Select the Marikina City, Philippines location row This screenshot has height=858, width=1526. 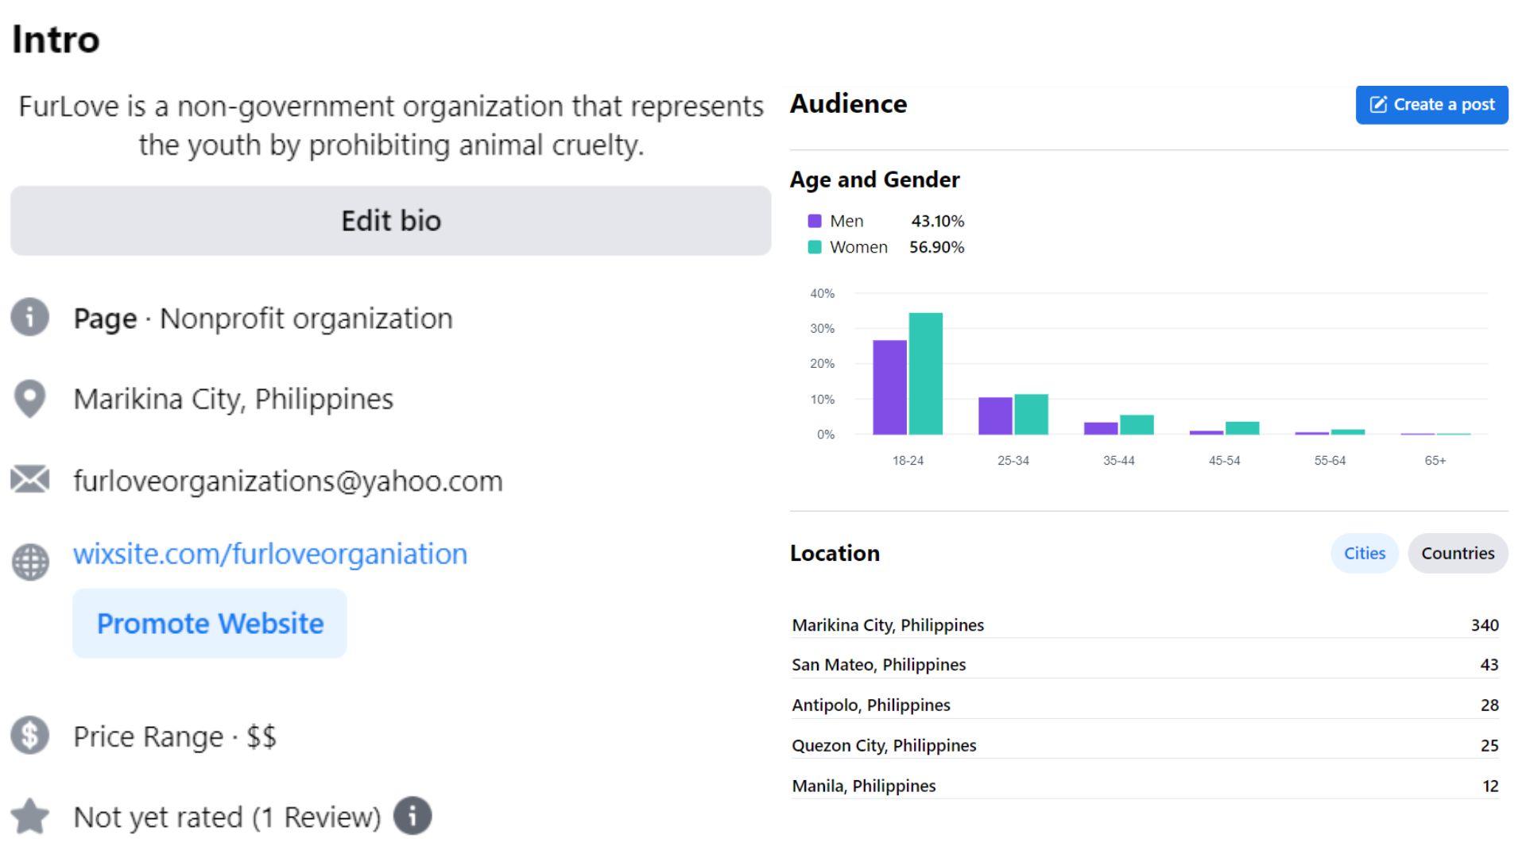tap(887, 625)
